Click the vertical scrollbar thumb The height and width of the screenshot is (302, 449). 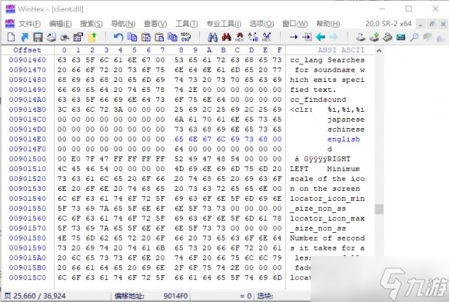379,209
